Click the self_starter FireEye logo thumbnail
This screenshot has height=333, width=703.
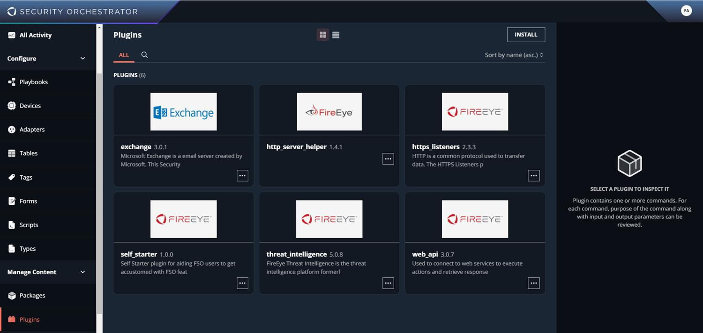184,219
